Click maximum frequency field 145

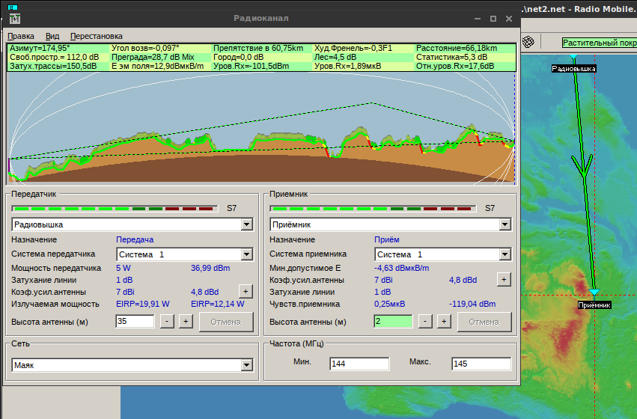(x=481, y=364)
